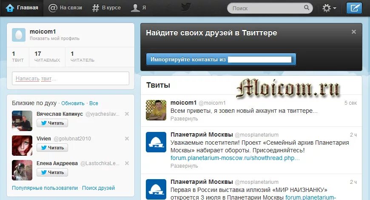370x200 pixels.
Task: Open the gear settings dropdown
Action: point(329,8)
